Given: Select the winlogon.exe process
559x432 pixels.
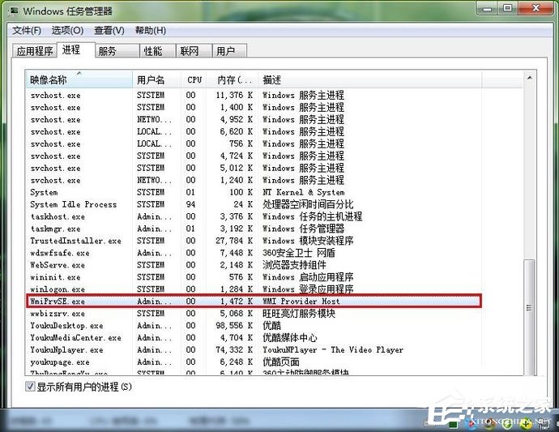Looking at the screenshot, I should [x=254, y=289].
